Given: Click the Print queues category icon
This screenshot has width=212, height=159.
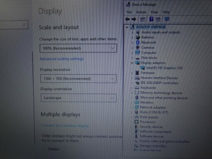Looking at the screenshot, I should (x=136, y=117).
